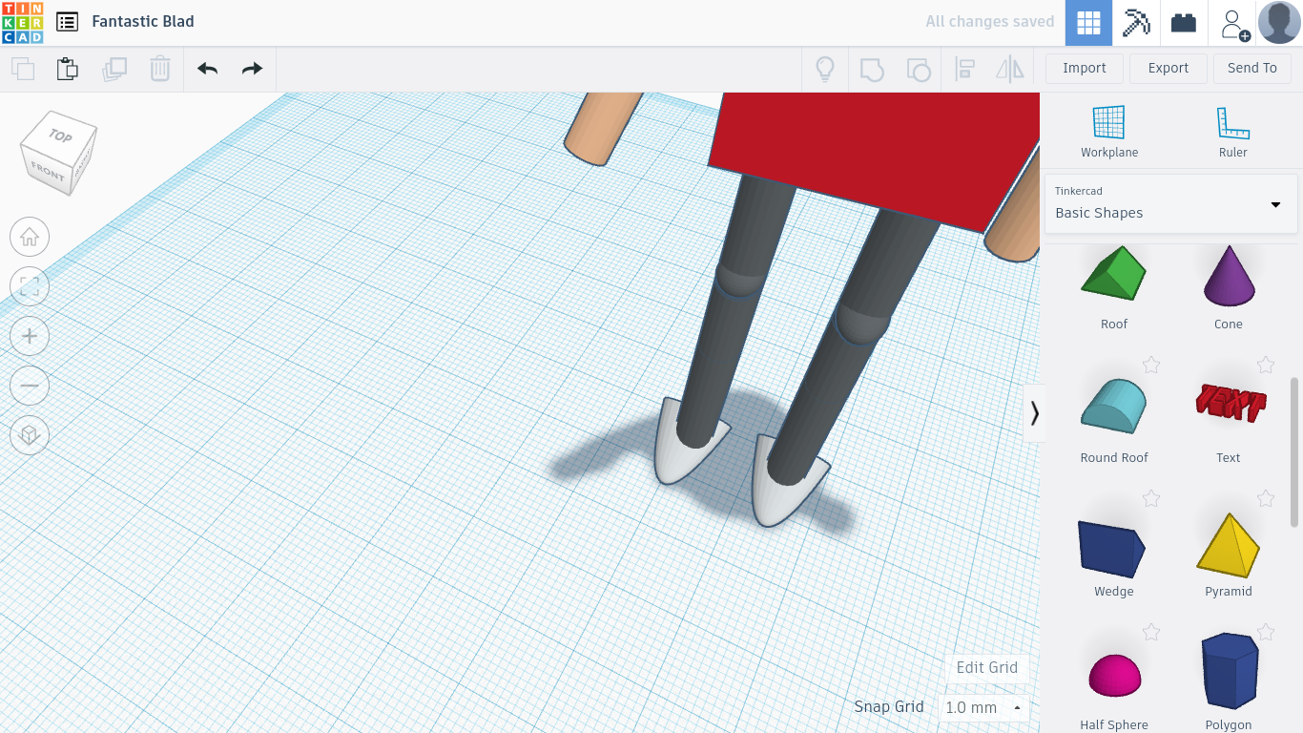Favorite the Round Roof shape star

click(1151, 365)
